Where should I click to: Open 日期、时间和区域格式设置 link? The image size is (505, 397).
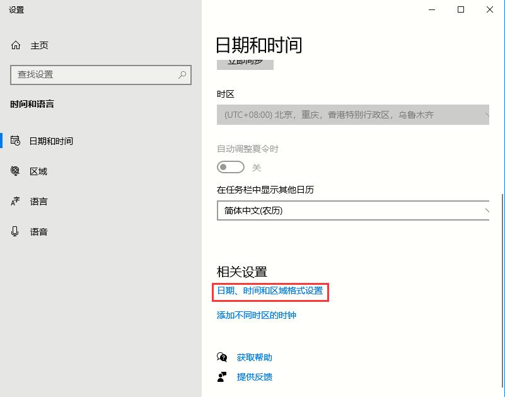click(270, 292)
